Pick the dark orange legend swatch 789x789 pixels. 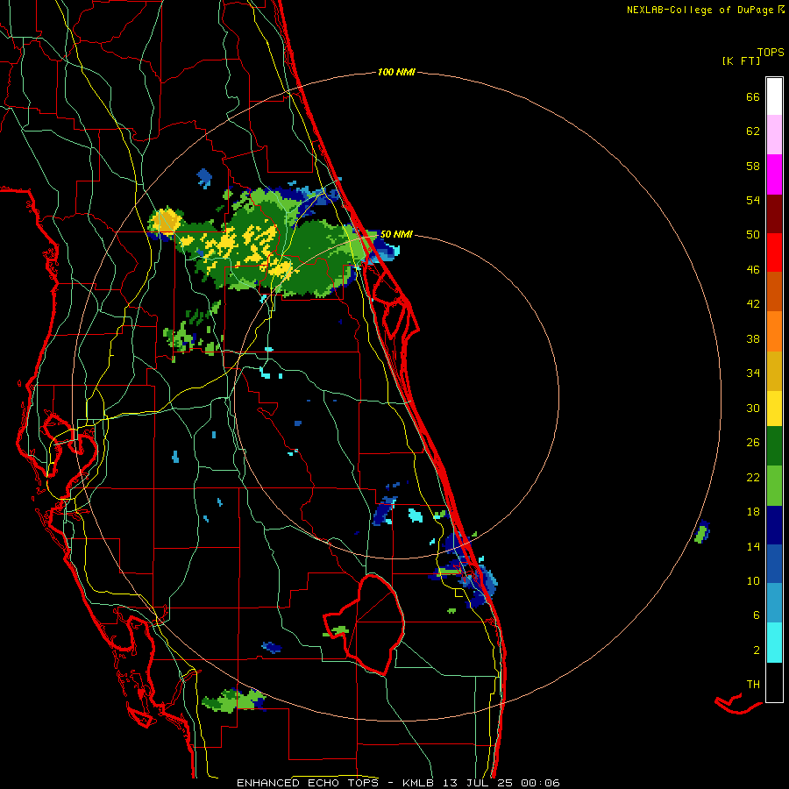[774, 291]
